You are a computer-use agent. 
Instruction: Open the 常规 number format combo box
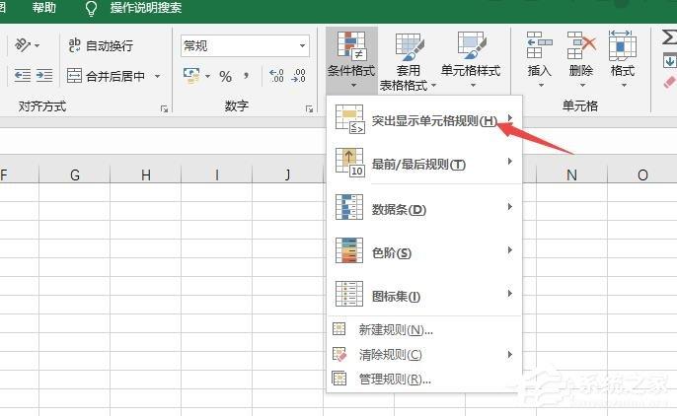[x=245, y=45]
